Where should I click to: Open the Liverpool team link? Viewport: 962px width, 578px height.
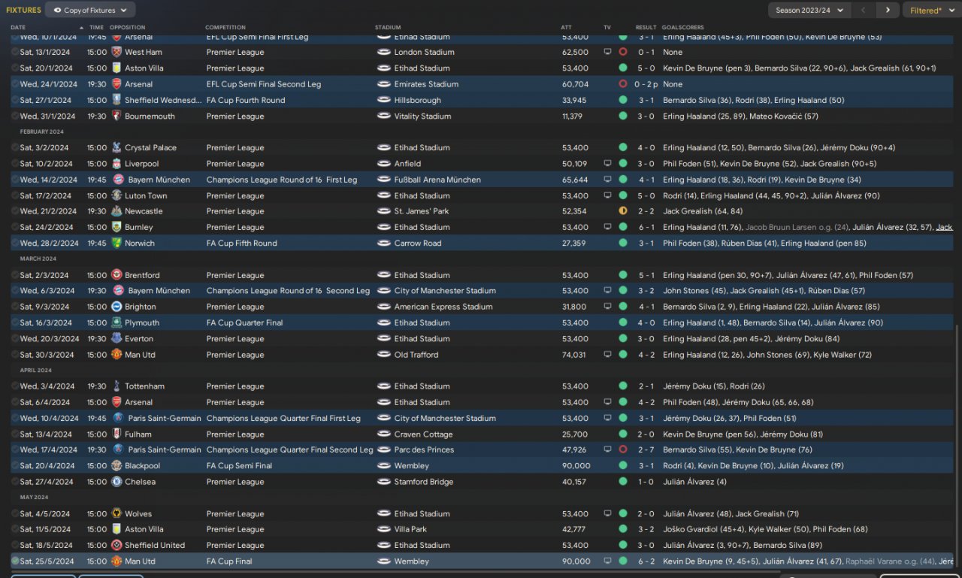[x=142, y=164]
